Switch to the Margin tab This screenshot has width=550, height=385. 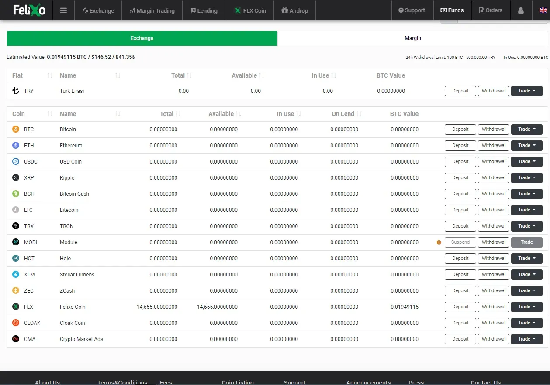tap(413, 38)
